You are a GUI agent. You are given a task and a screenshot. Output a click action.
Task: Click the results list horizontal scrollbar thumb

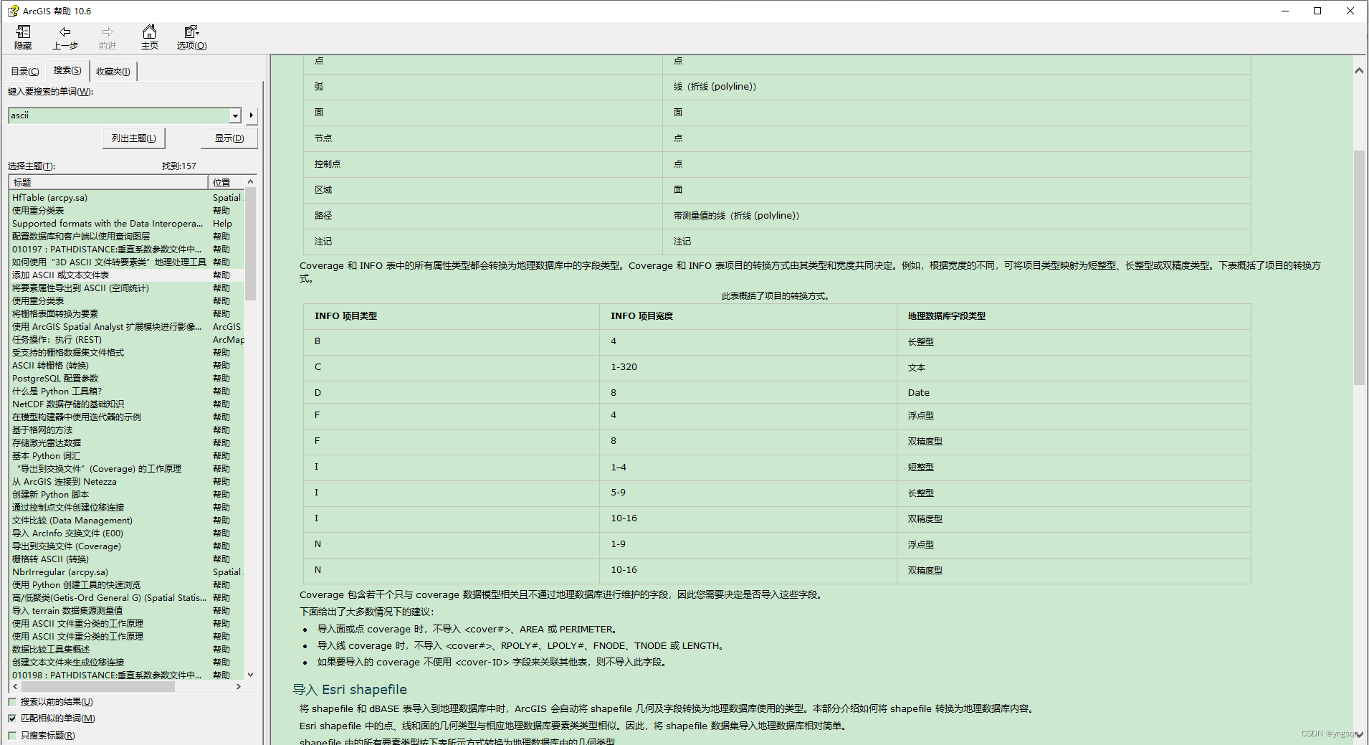[97, 687]
